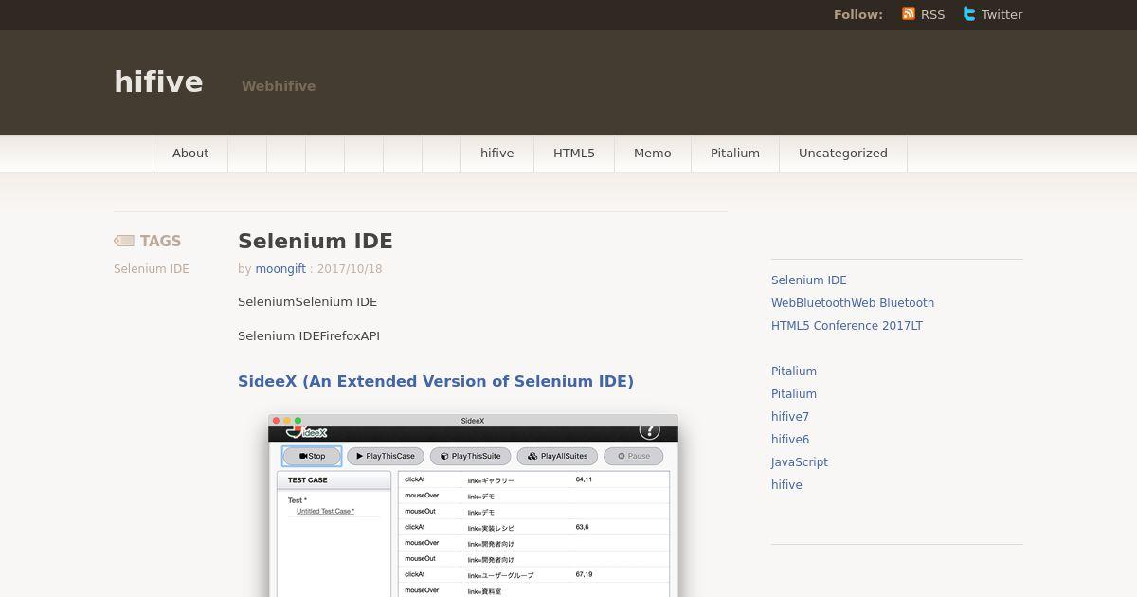Click the clickAt row with value 63,6
Screen dimensions: 1137x597
point(533,528)
